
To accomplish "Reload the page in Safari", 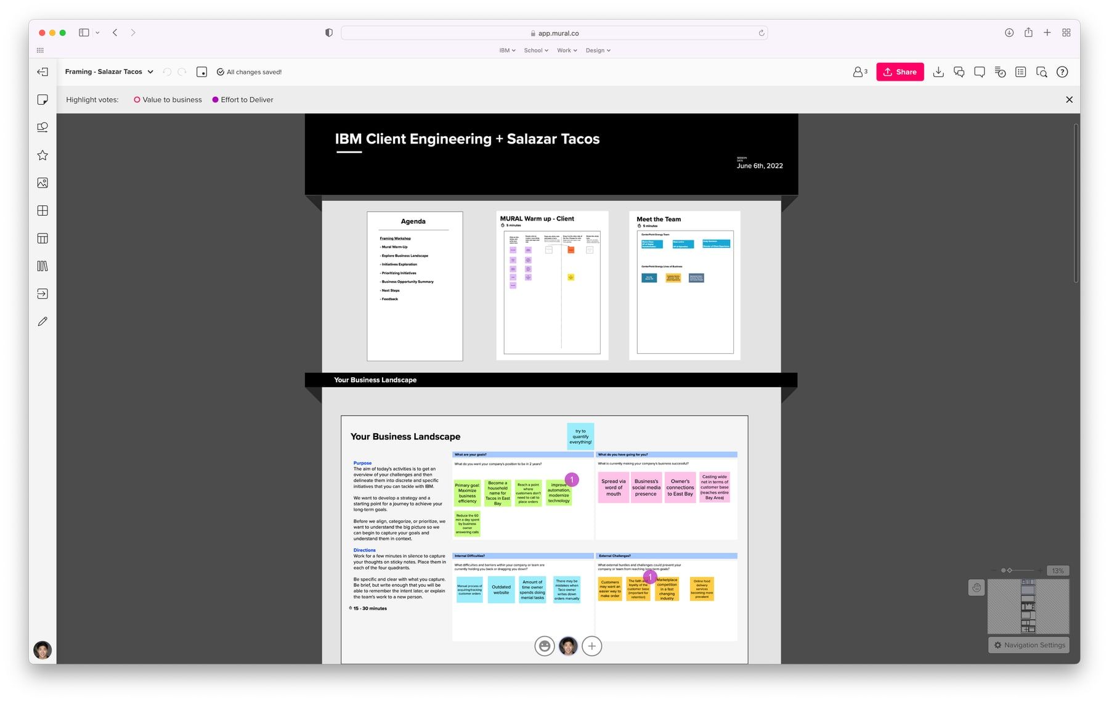I will pos(762,33).
